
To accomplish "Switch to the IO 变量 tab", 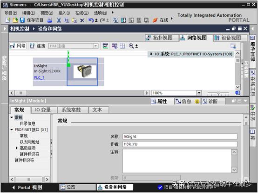I will click(x=44, y=109).
